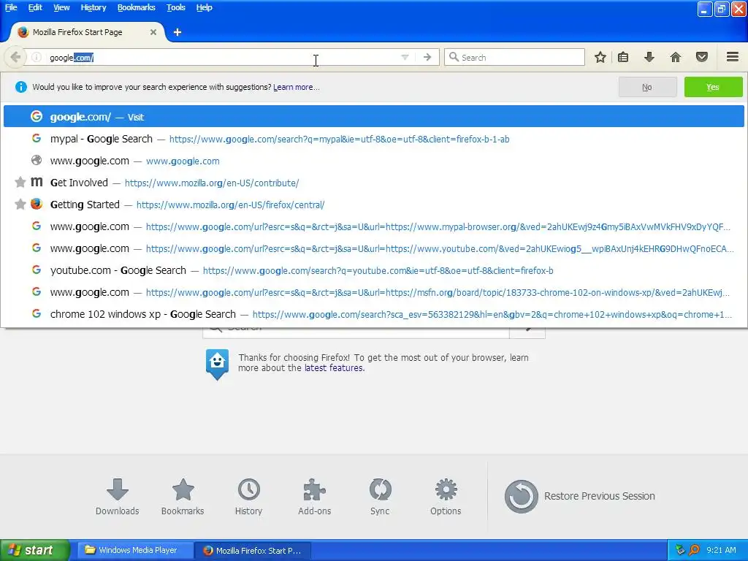Open the Windows start button
This screenshot has height=561, width=748.
coord(34,550)
